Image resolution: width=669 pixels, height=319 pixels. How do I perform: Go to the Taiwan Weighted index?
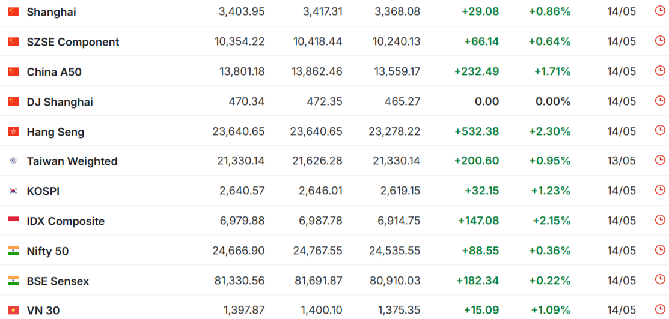pos(72,161)
